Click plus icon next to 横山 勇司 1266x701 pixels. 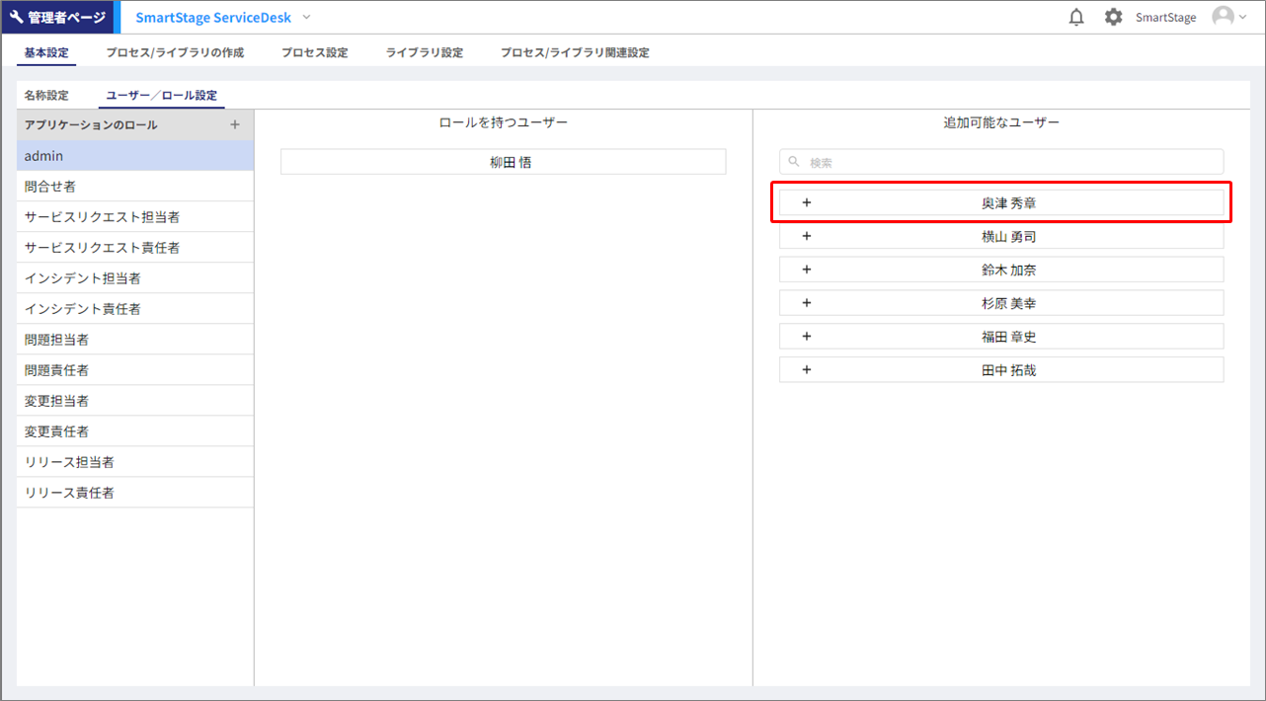tap(806, 237)
